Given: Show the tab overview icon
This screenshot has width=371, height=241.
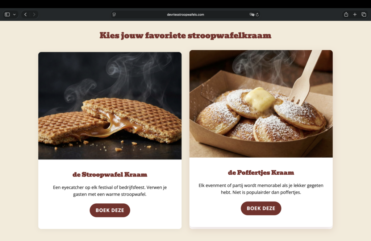Looking at the screenshot, I should coord(364,14).
